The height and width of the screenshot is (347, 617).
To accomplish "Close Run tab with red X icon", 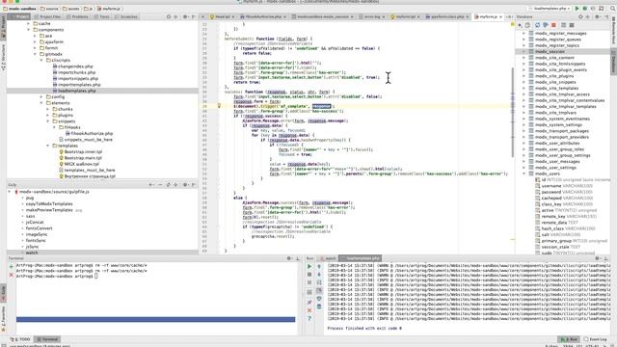I will pos(309,310).
